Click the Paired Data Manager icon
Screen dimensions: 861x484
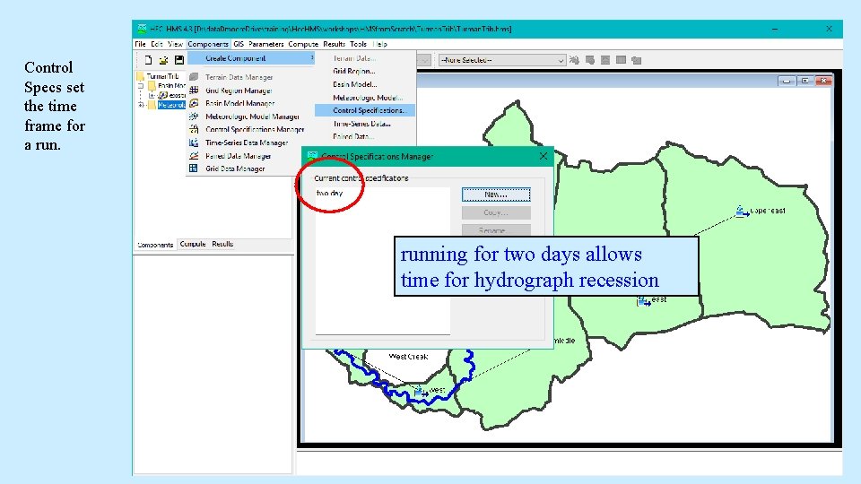(194, 156)
